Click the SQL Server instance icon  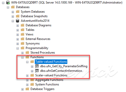(8, 3)
